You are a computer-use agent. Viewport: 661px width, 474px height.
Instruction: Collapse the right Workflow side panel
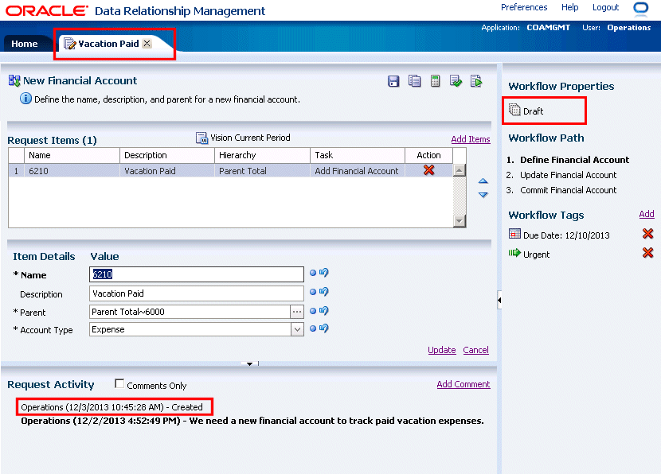point(499,300)
